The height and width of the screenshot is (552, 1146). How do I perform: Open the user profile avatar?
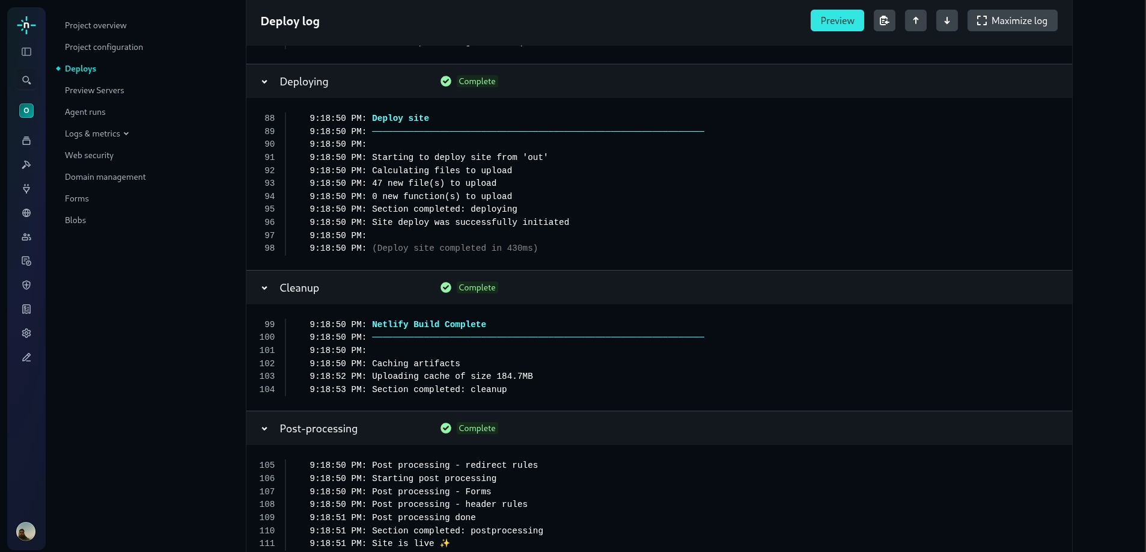pos(26,531)
